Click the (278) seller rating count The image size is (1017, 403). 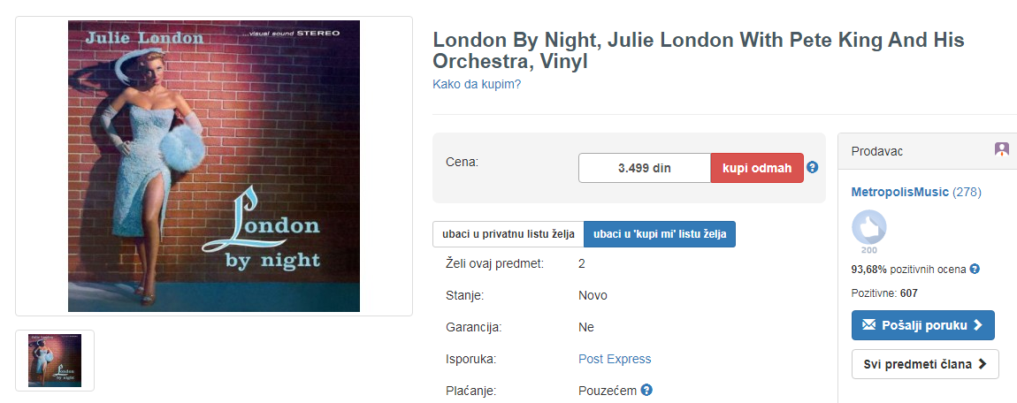point(967,192)
